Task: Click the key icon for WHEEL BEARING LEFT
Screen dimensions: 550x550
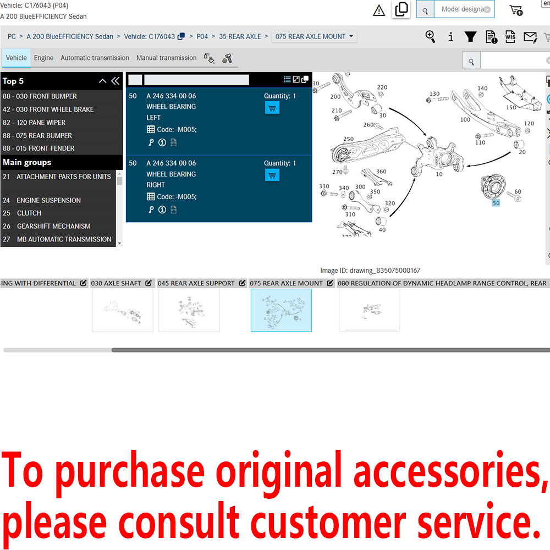Action: click(151, 142)
